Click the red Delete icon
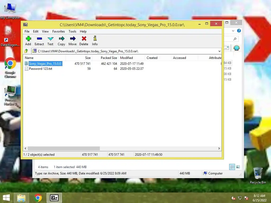This screenshot has height=203, width=271. coord(84,39)
